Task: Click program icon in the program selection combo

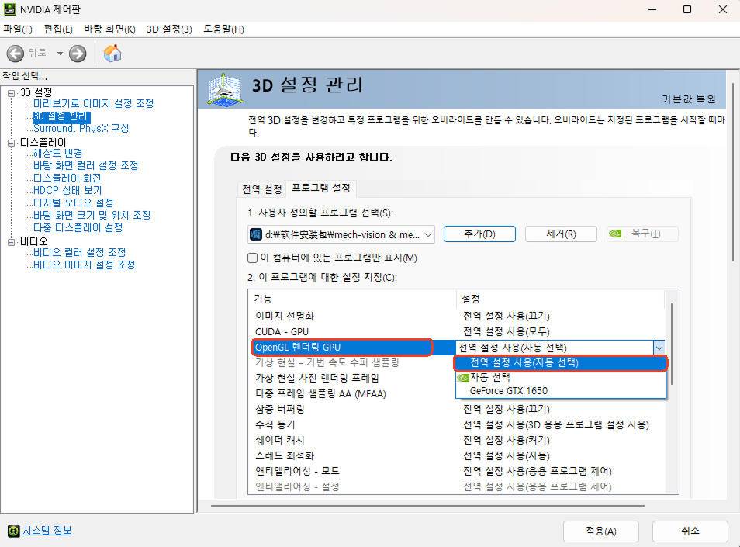Action: [256, 234]
